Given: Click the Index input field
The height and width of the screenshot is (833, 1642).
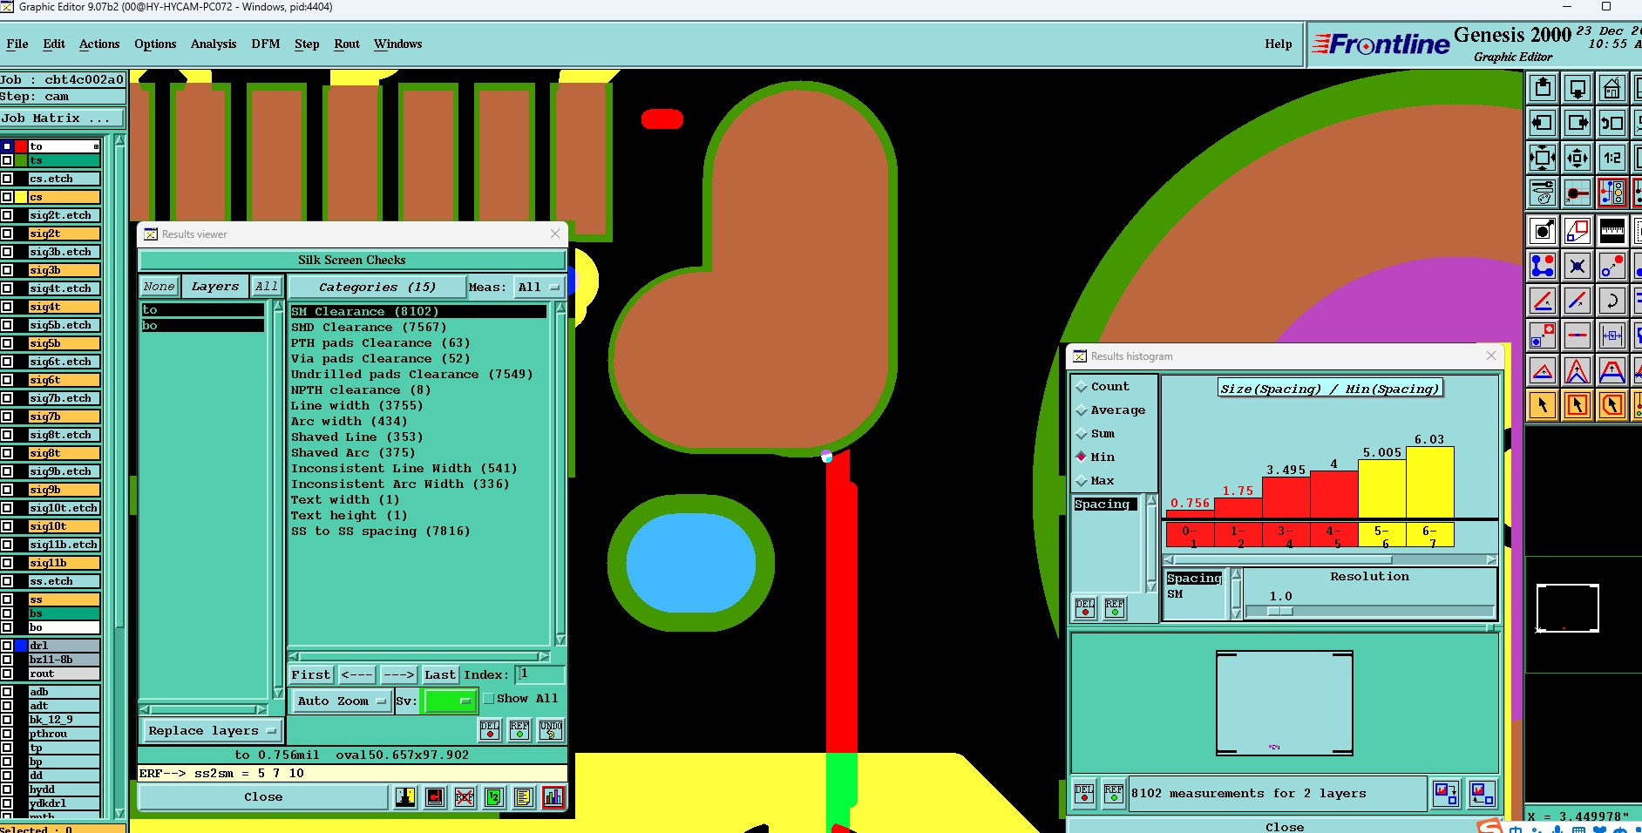Looking at the screenshot, I should pyautogui.click(x=540, y=674).
